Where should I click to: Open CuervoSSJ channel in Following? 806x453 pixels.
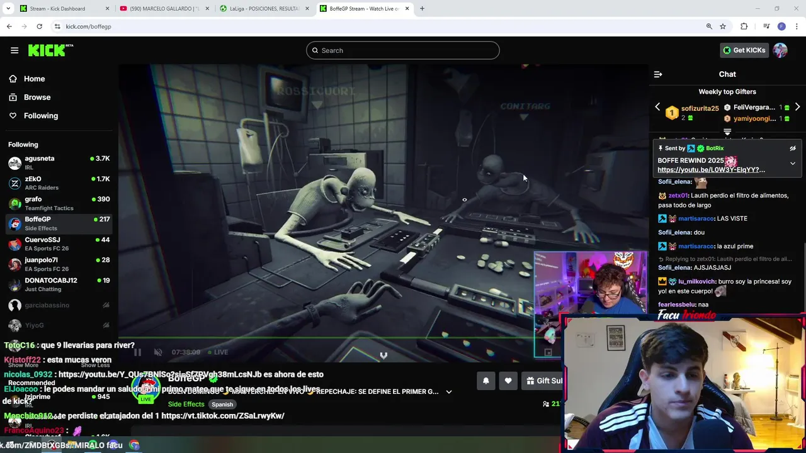coord(59,243)
